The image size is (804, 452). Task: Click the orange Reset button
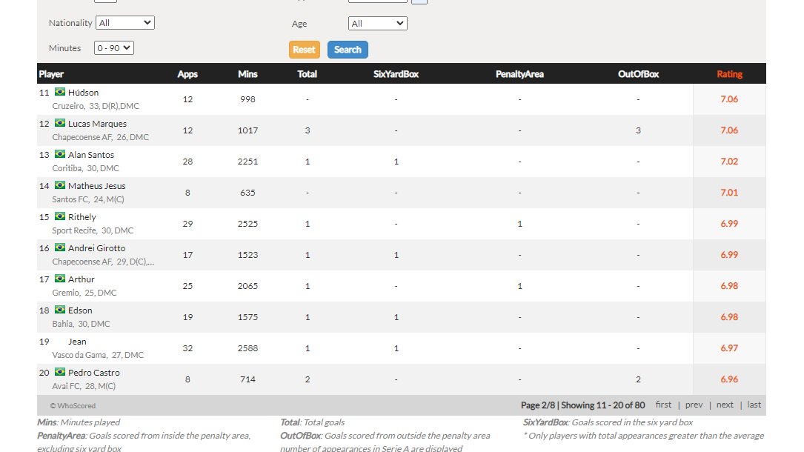click(304, 50)
